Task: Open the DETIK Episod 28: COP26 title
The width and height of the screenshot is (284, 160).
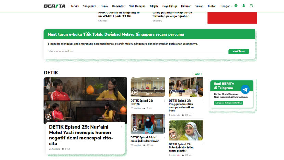Action: coord(142,102)
